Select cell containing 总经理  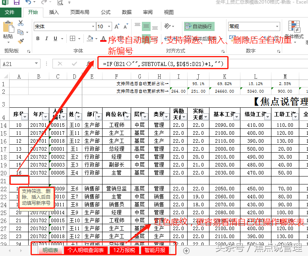coord(117,149)
